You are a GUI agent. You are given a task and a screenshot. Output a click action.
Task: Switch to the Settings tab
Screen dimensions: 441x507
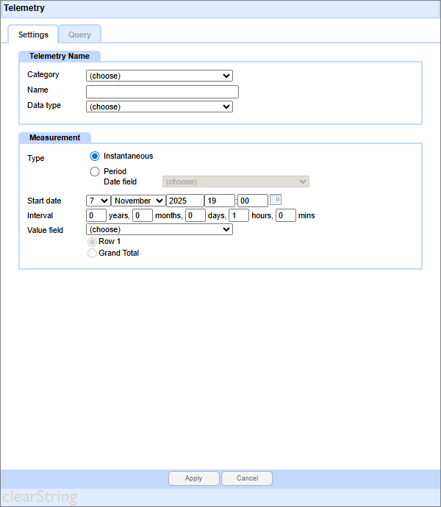(x=33, y=35)
